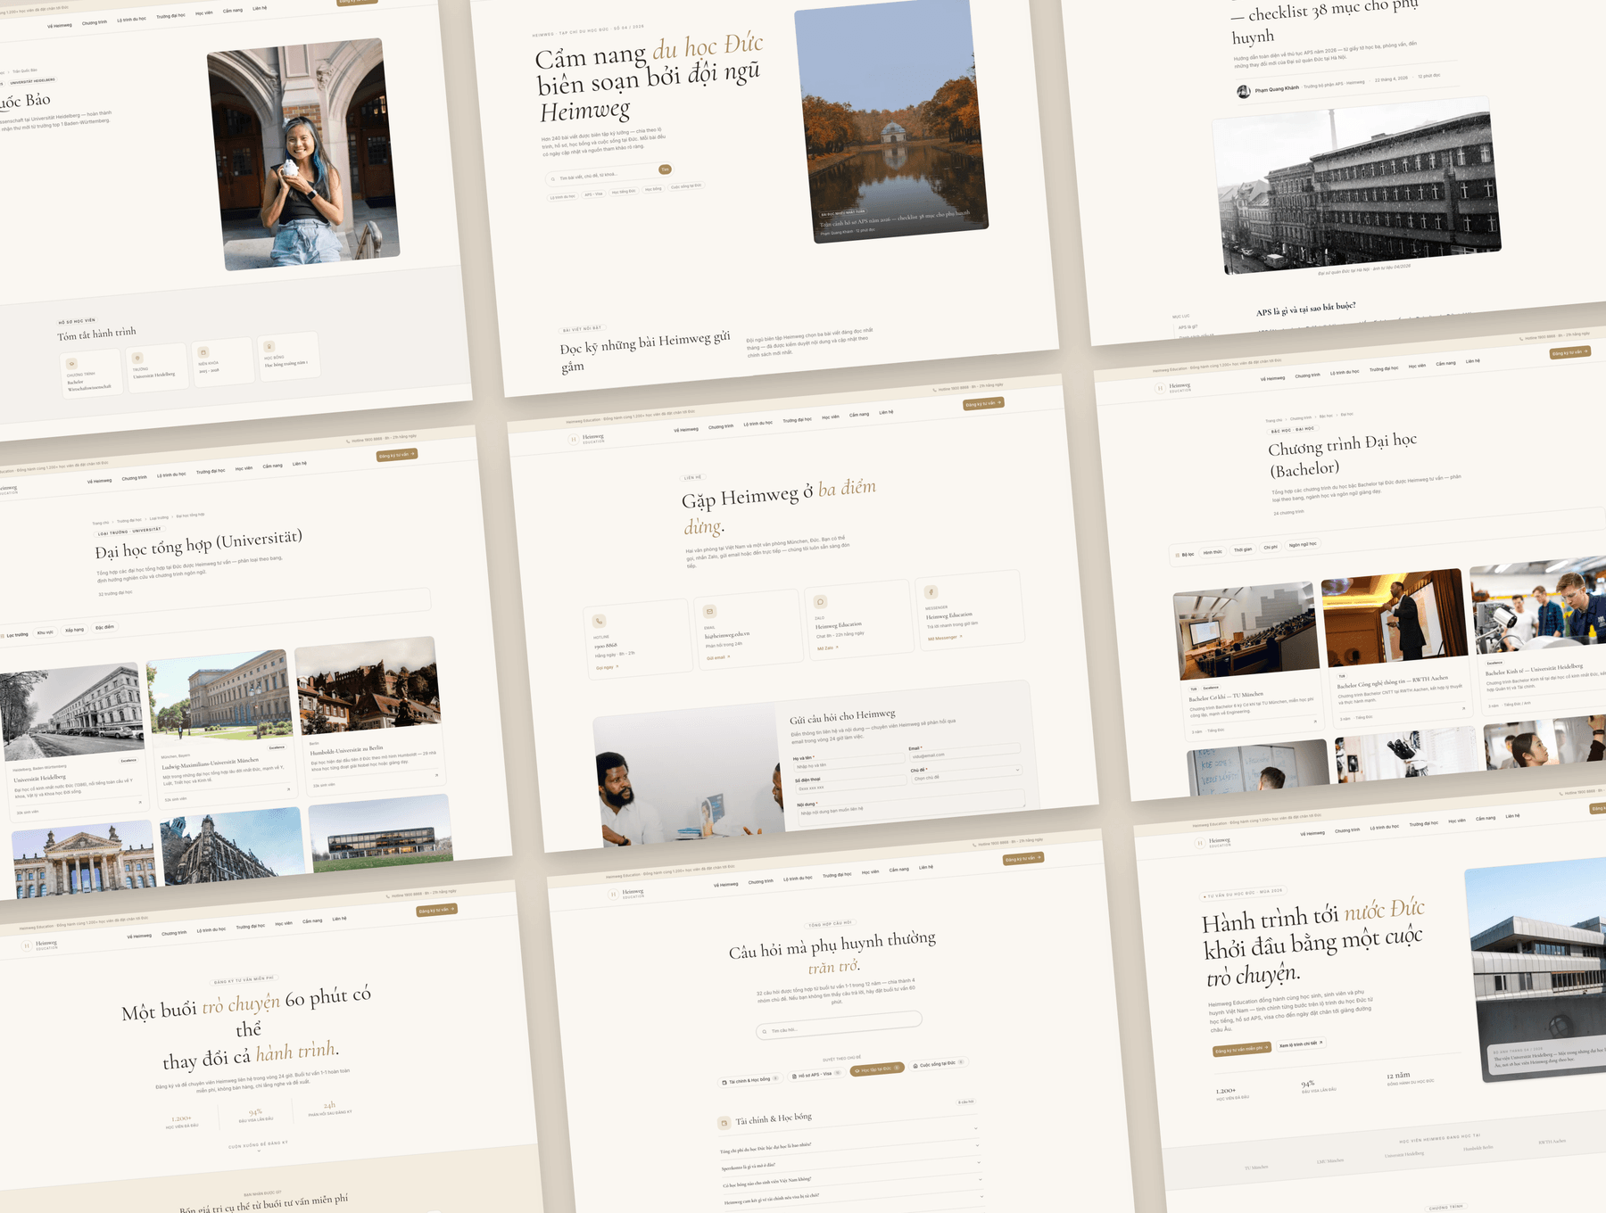The height and width of the screenshot is (1213, 1606).
Task: Click Phạm Quang Khánh's author avatar
Action: [x=1244, y=91]
